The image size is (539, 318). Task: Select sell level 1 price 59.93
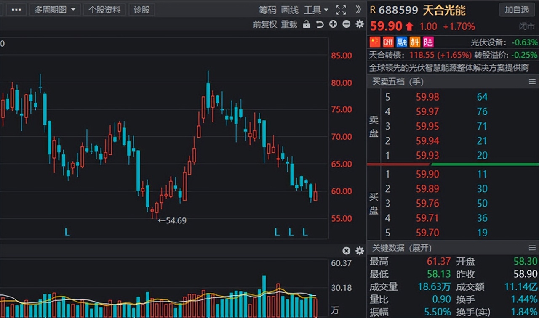point(427,156)
